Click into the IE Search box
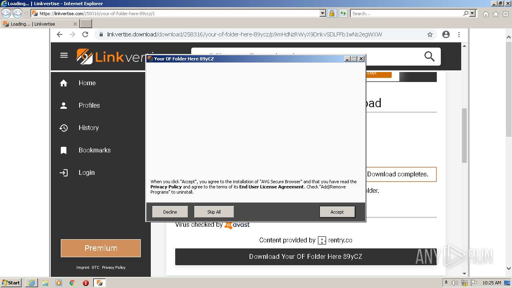 (x=406, y=13)
